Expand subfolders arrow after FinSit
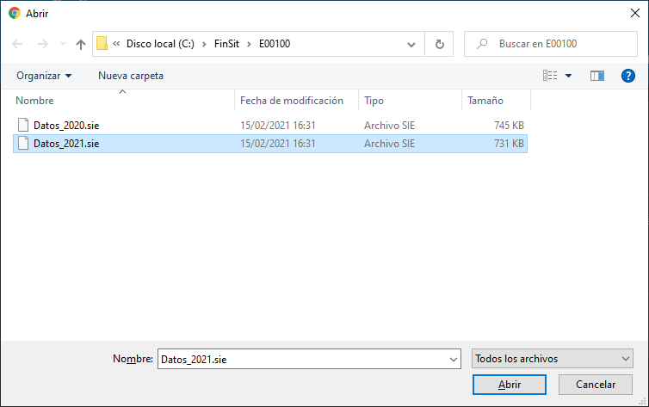The image size is (649, 407). (249, 44)
